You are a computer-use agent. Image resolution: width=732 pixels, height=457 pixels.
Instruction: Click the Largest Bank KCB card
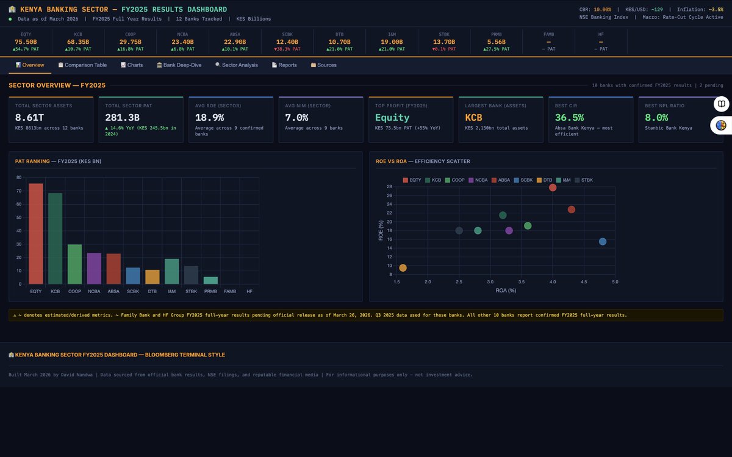tap(501, 119)
